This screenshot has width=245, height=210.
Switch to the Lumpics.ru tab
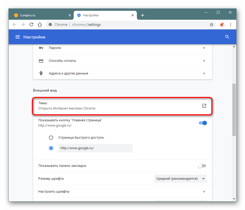(42, 15)
